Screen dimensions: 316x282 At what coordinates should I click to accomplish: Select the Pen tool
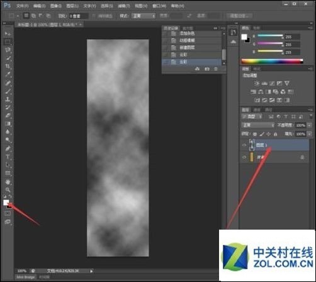(x=8, y=149)
